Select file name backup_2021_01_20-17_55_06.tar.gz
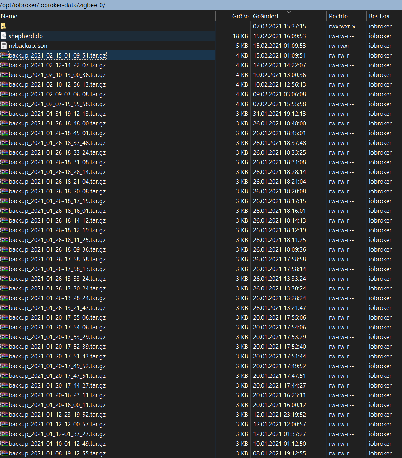This screenshot has width=402, height=458. [57, 317]
